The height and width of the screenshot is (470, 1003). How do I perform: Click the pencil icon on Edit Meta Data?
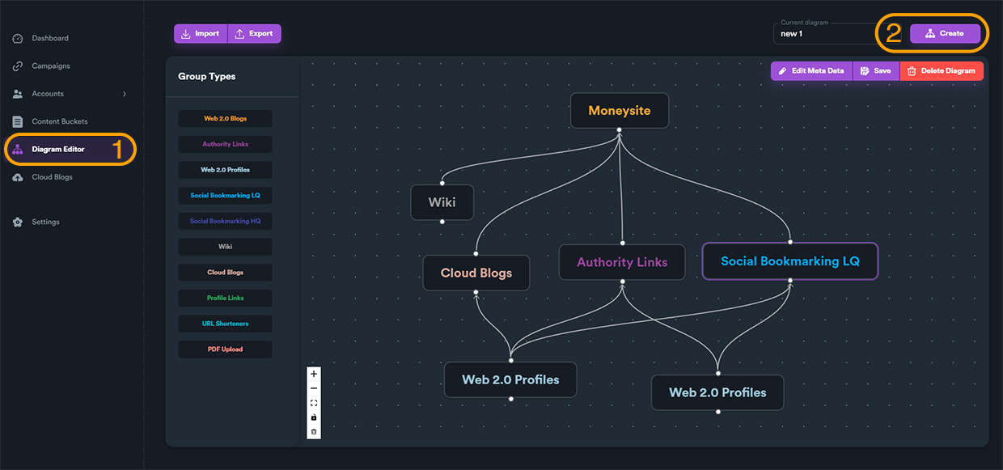pyautogui.click(x=782, y=71)
